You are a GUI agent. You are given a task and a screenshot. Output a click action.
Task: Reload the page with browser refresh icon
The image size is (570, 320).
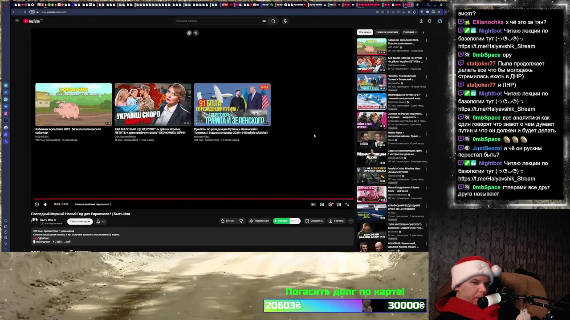point(25,12)
